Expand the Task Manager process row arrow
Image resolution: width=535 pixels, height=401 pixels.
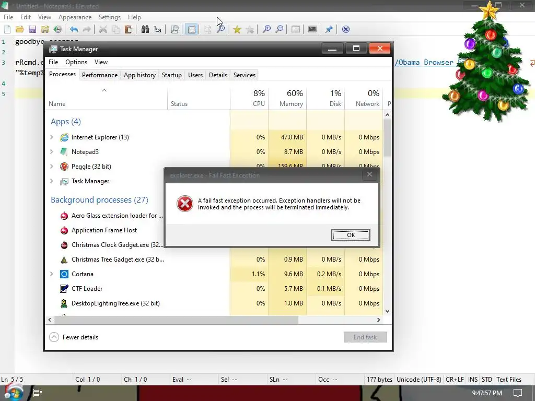pyautogui.click(x=52, y=181)
